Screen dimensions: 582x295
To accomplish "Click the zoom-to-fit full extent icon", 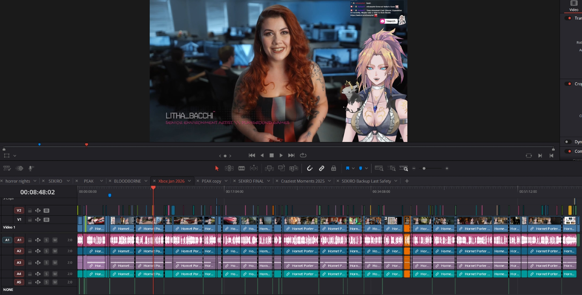I will [379, 168].
